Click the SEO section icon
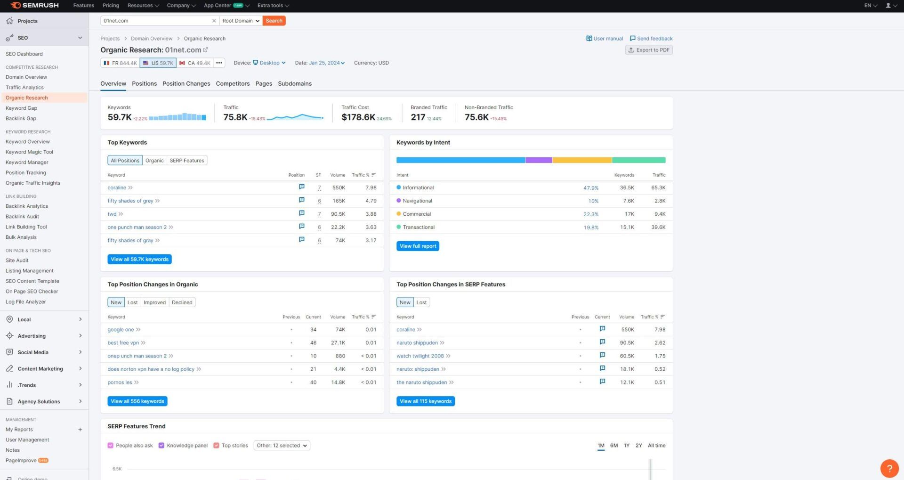 point(9,38)
